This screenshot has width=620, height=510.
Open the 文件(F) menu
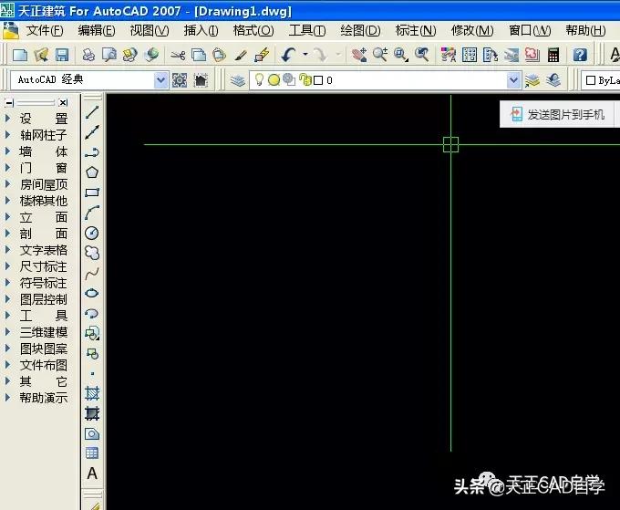45,30
